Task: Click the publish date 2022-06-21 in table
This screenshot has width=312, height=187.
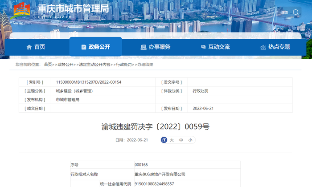Action: (203, 109)
